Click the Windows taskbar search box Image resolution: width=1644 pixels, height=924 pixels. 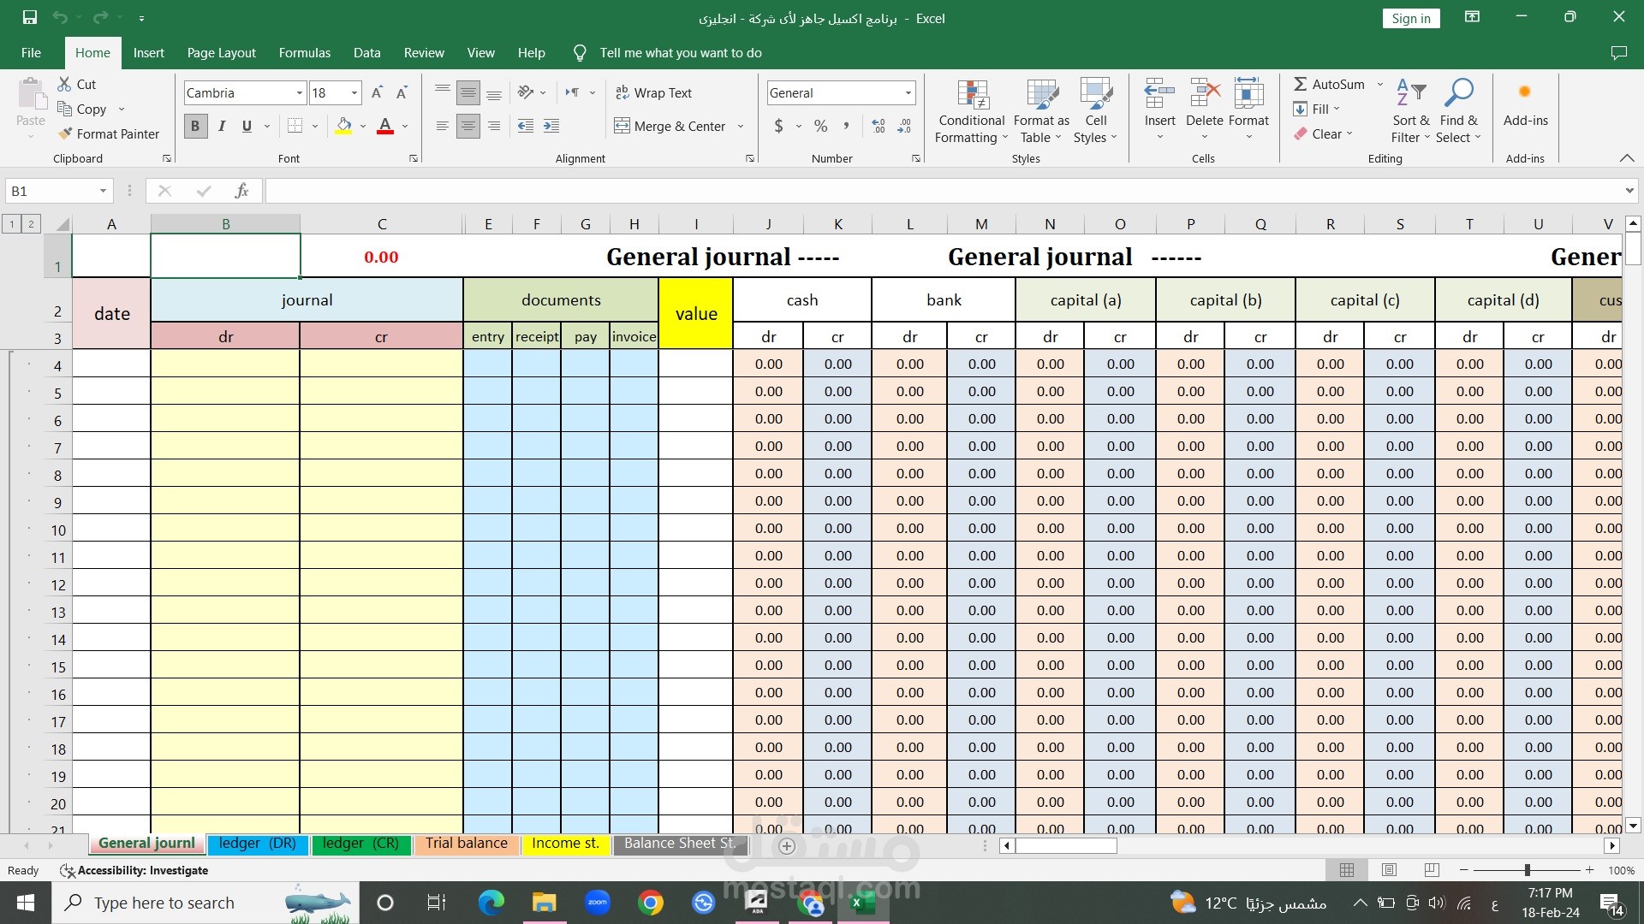[x=205, y=903]
